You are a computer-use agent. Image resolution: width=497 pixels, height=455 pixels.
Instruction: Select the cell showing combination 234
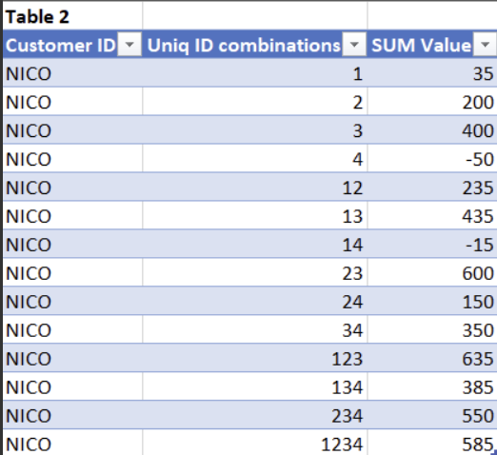255,415
